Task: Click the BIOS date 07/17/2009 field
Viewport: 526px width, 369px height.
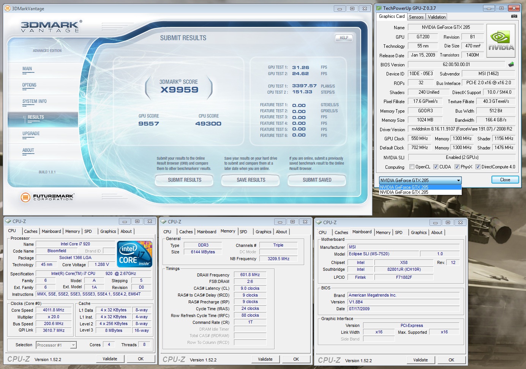Action: 404,309
